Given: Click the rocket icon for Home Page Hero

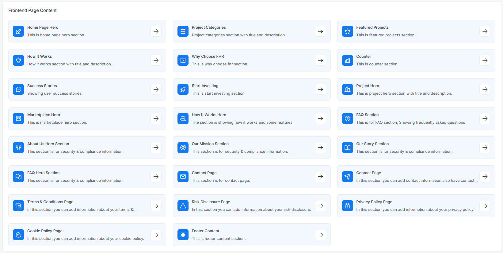Looking at the screenshot, I should click(x=18, y=31).
